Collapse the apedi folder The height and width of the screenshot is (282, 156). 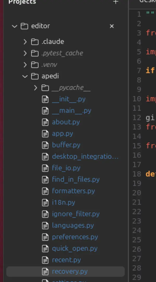25,76
